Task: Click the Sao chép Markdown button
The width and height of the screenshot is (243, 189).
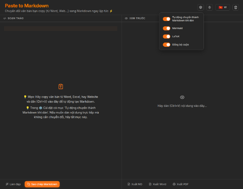Action: [x=42, y=184]
